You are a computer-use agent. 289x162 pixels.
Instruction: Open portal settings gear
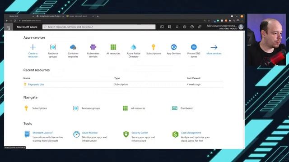point(185,27)
